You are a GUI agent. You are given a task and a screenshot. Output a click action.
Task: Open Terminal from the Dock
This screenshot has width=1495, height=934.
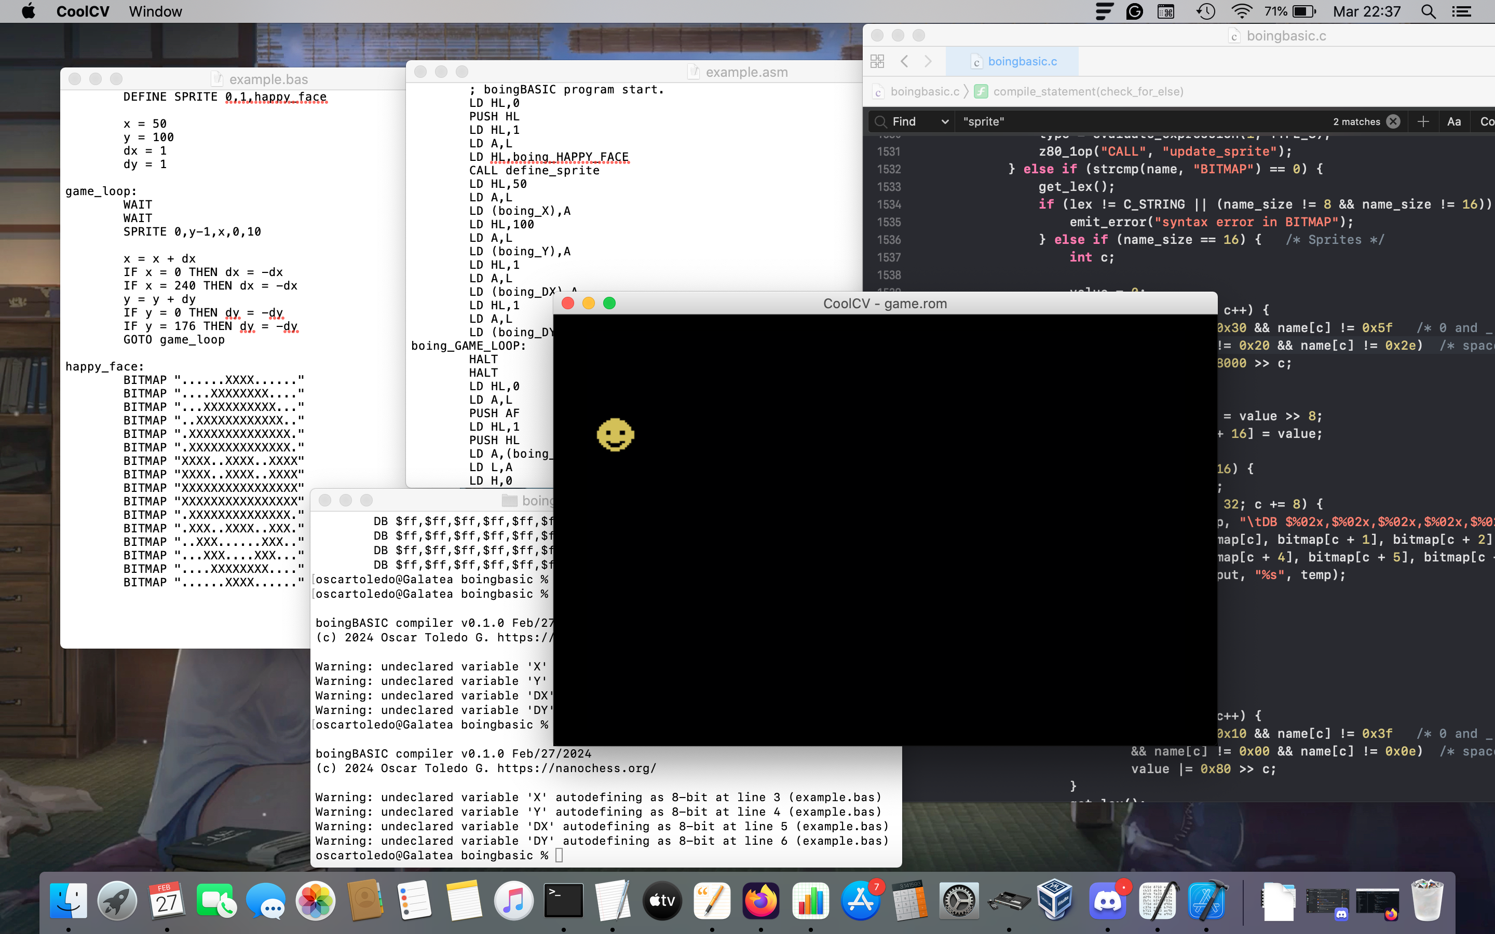[x=563, y=901]
